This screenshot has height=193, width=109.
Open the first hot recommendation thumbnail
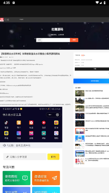(80, 93)
